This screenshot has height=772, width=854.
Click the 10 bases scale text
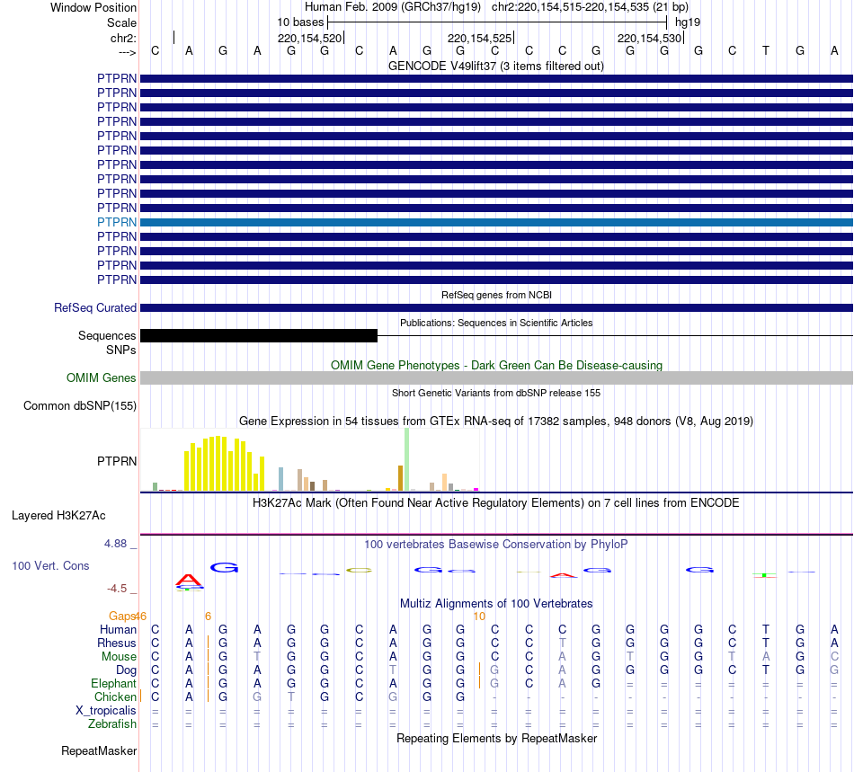coord(300,22)
